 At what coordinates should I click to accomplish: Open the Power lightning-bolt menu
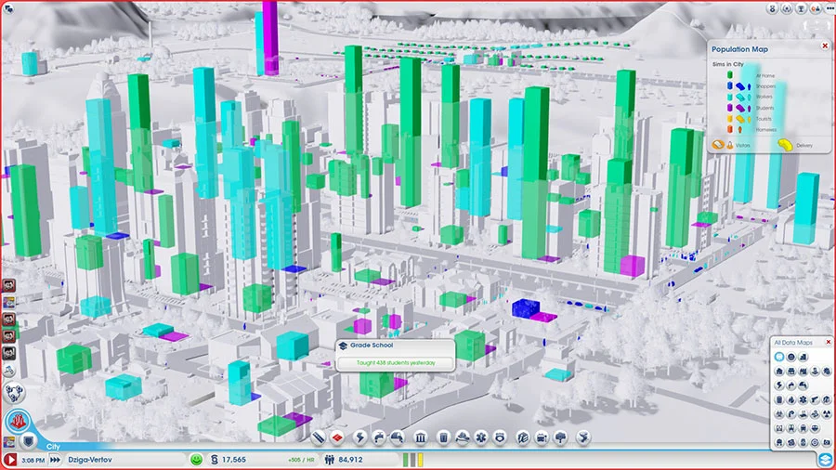[359, 438]
